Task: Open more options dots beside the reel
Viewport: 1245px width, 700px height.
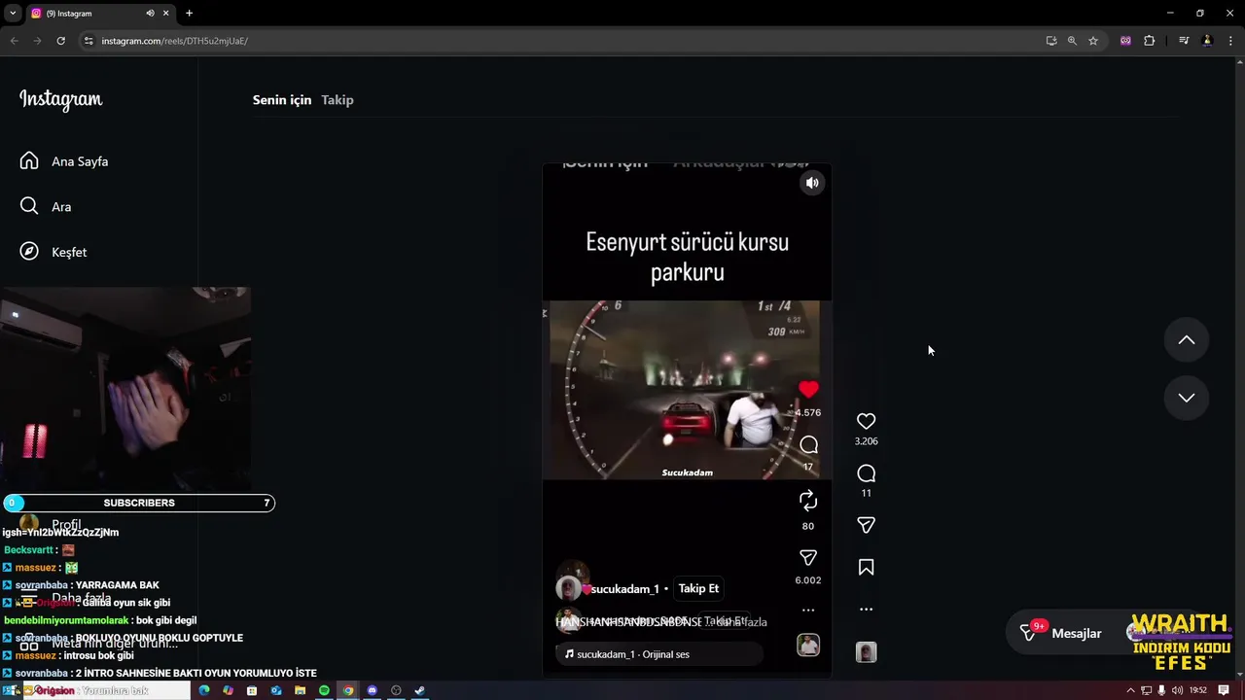Action: (866, 610)
